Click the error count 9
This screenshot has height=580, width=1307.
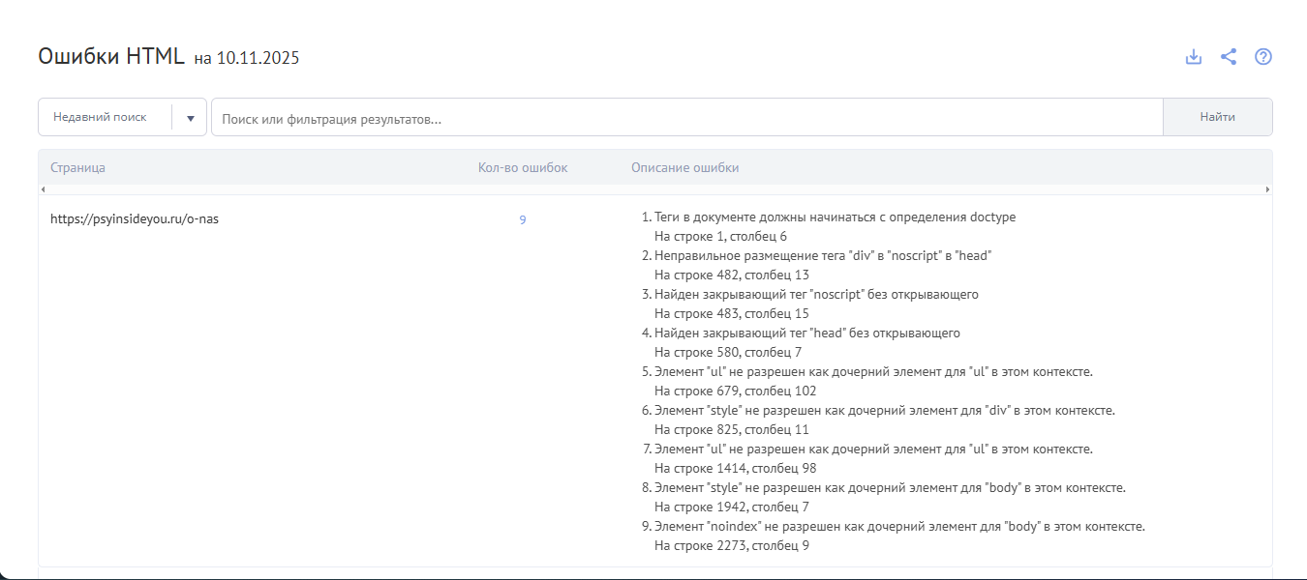523,220
